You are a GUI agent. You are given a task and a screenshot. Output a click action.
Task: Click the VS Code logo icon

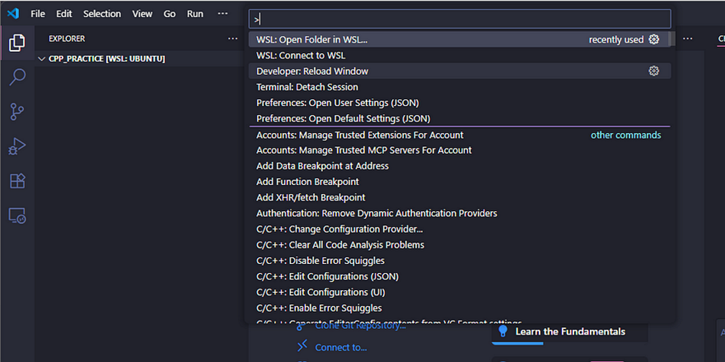pos(13,13)
